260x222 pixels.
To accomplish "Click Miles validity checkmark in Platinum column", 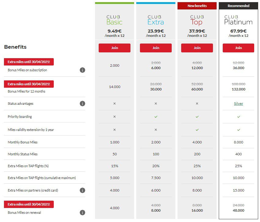I will click(x=239, y=130).
